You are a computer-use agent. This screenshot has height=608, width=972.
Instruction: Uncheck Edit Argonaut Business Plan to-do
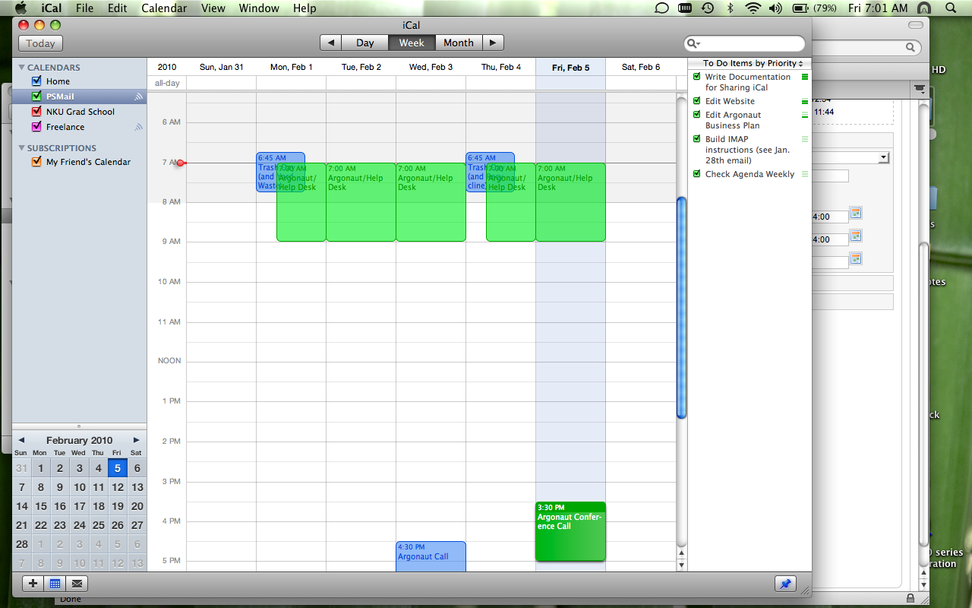pyautogui.click(x=697, y=115)
